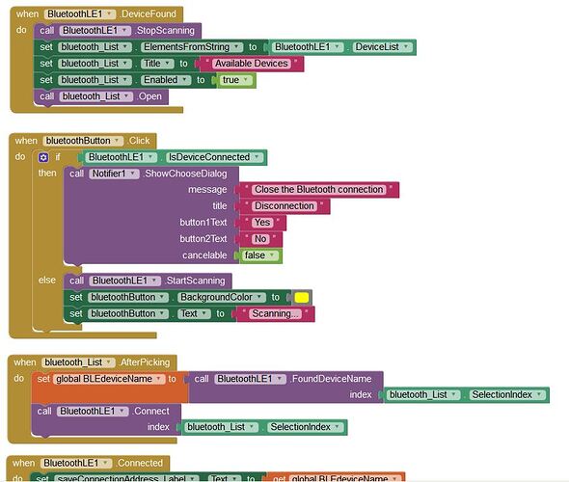
Task: Select the '.FoundDeviceName' call block label
Action: 331,379
